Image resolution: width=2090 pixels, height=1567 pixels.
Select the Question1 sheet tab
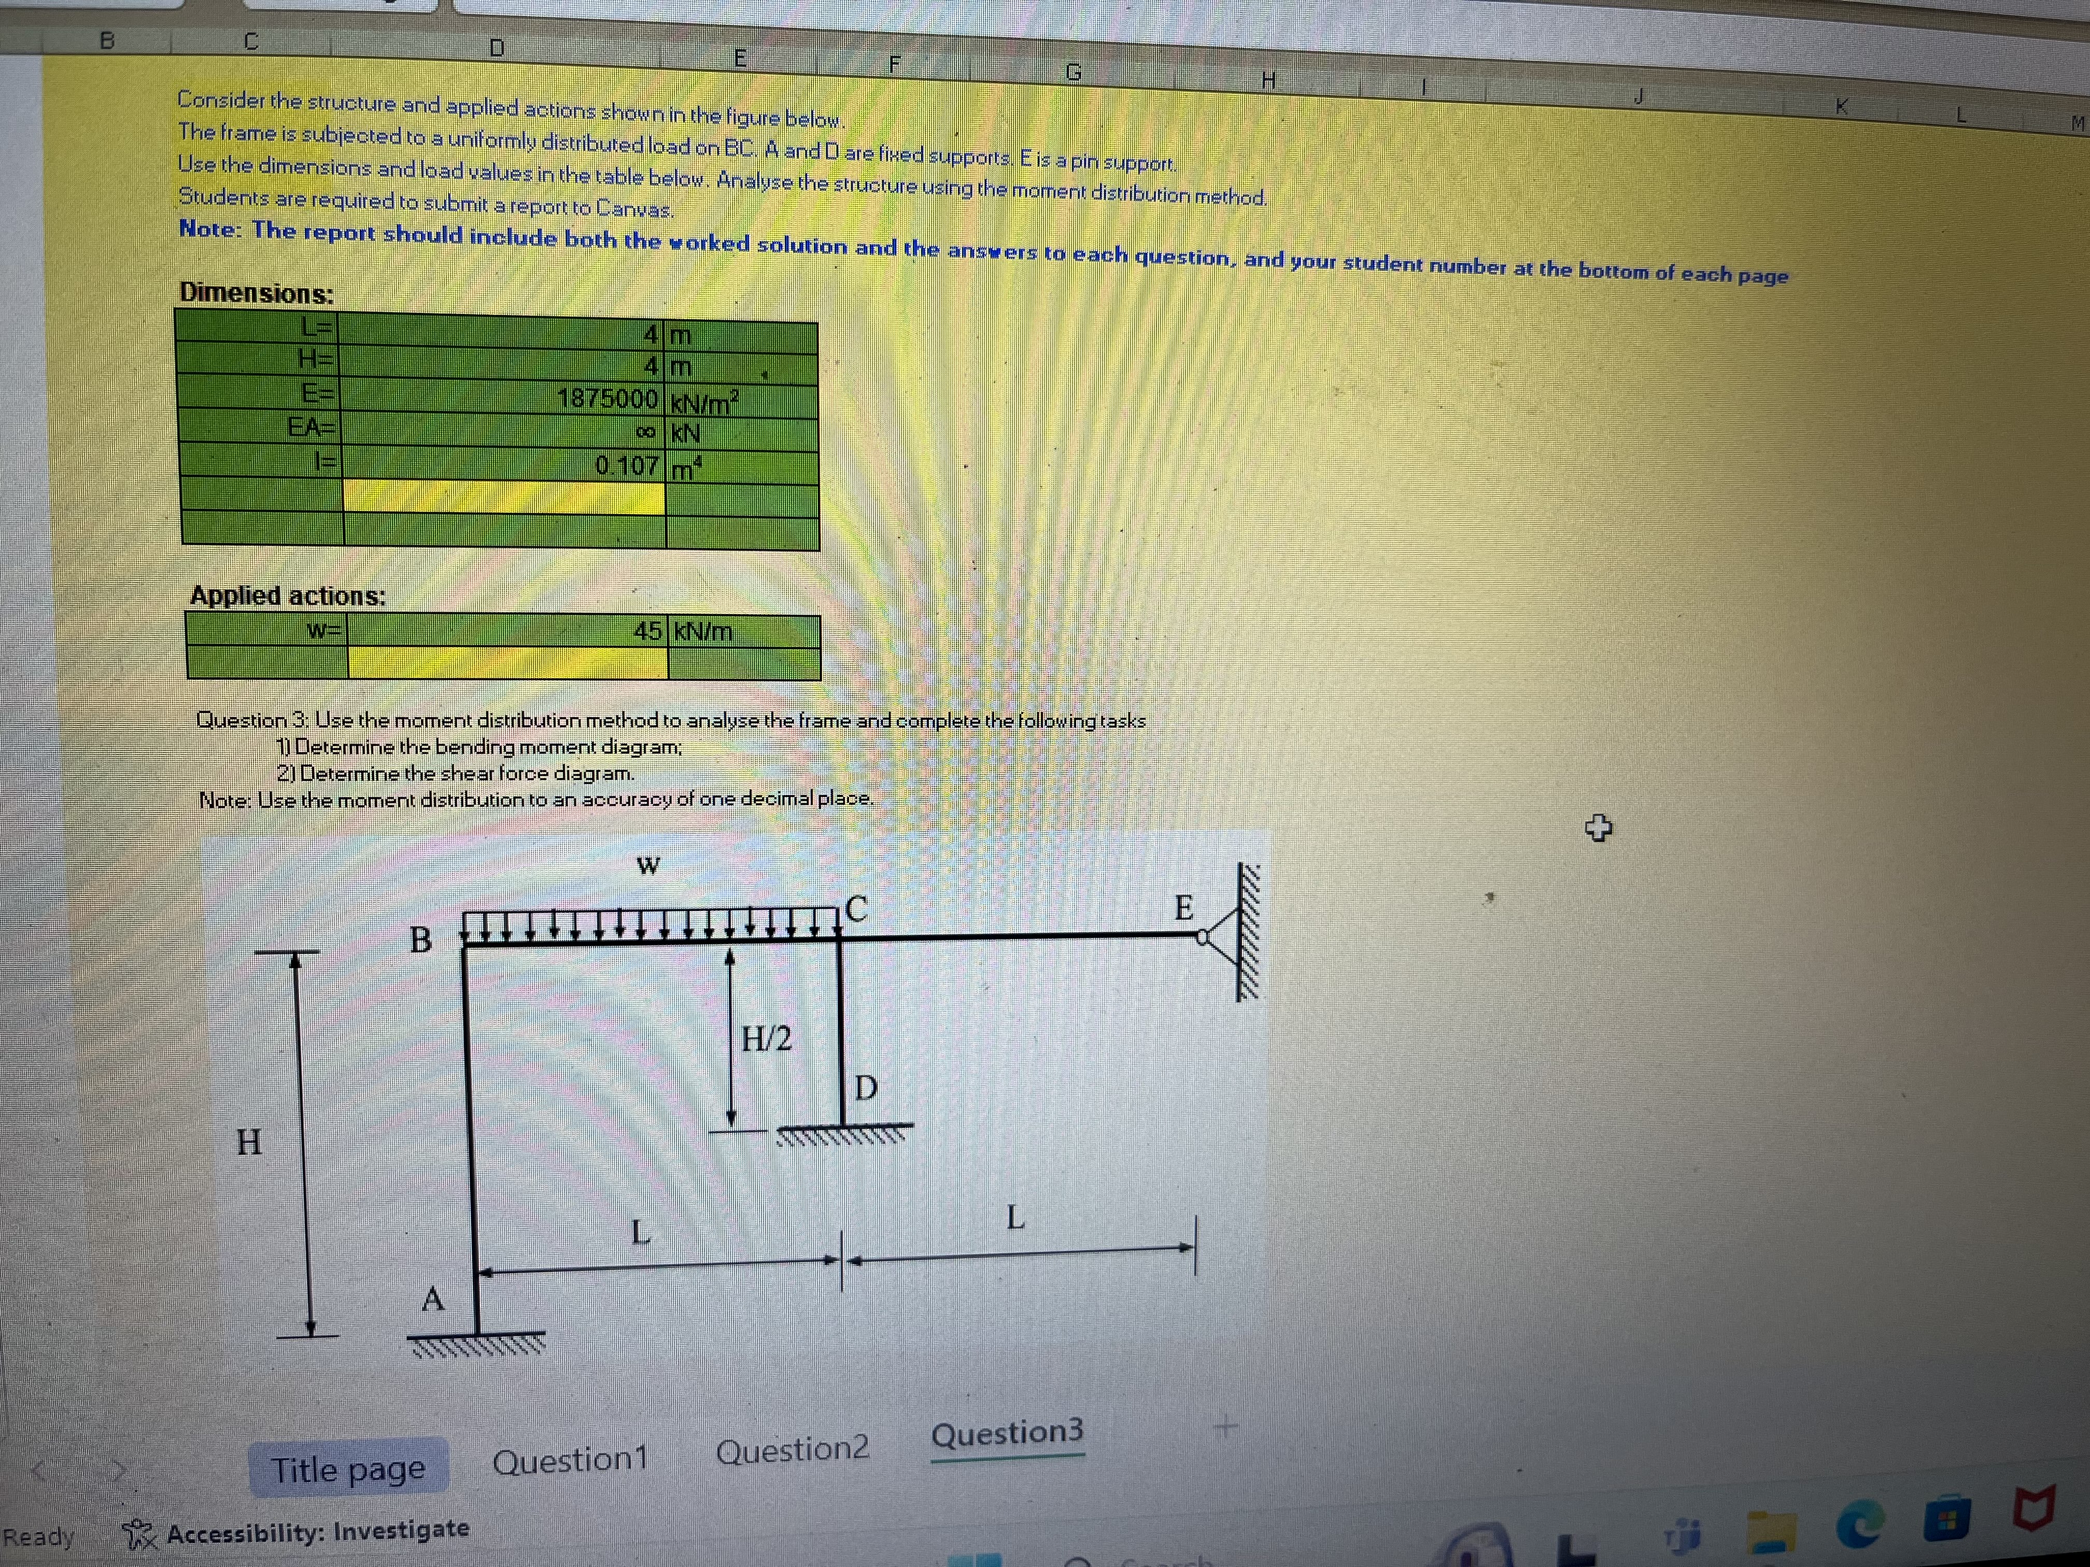click(572, 1460)
